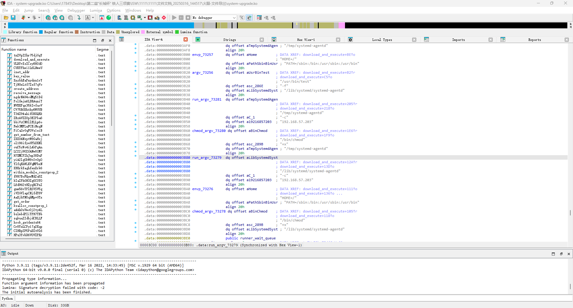Open the 'No debugger' selection dropdown

tap(214, 18)
